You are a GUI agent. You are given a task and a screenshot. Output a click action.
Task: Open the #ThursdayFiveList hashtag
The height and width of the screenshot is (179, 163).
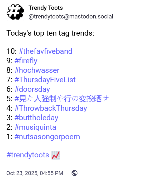[x=45, y=80]
